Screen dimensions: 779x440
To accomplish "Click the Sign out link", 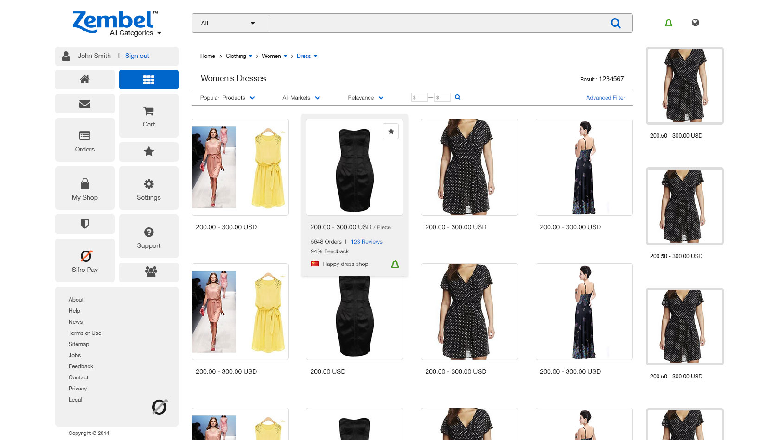I will point(137,56).
